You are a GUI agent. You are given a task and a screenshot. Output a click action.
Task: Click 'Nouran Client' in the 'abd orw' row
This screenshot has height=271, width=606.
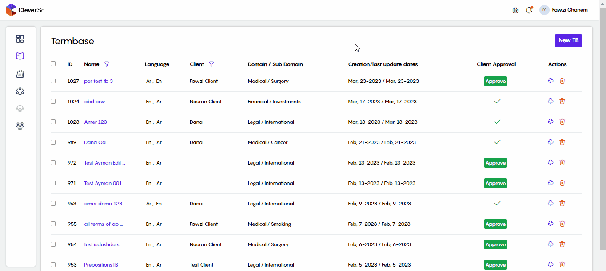click(206, 102)
